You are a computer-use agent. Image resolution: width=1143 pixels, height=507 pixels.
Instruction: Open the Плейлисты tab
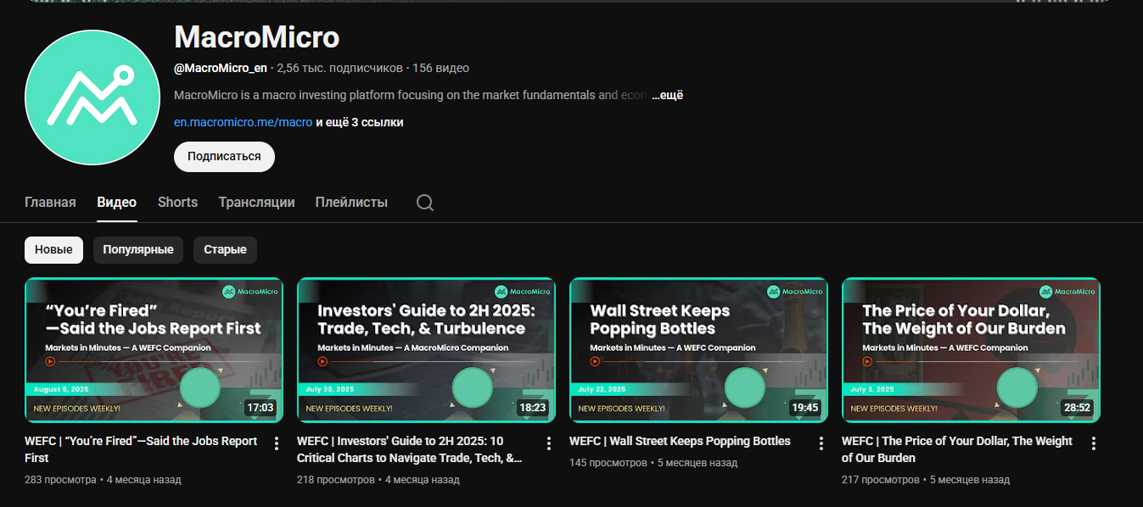[351, 203]
